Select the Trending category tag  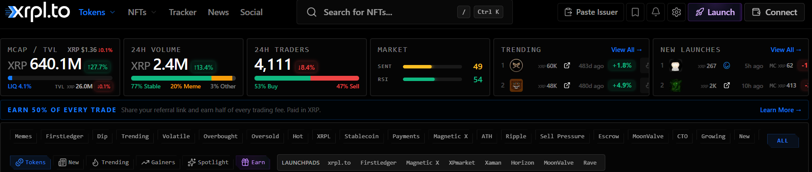click(135, 136)
